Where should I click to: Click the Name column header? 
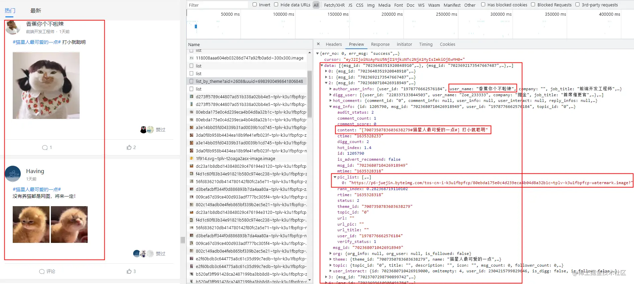point(194,45)
